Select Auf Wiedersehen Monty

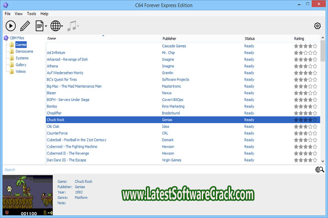(x=183, y=73)
